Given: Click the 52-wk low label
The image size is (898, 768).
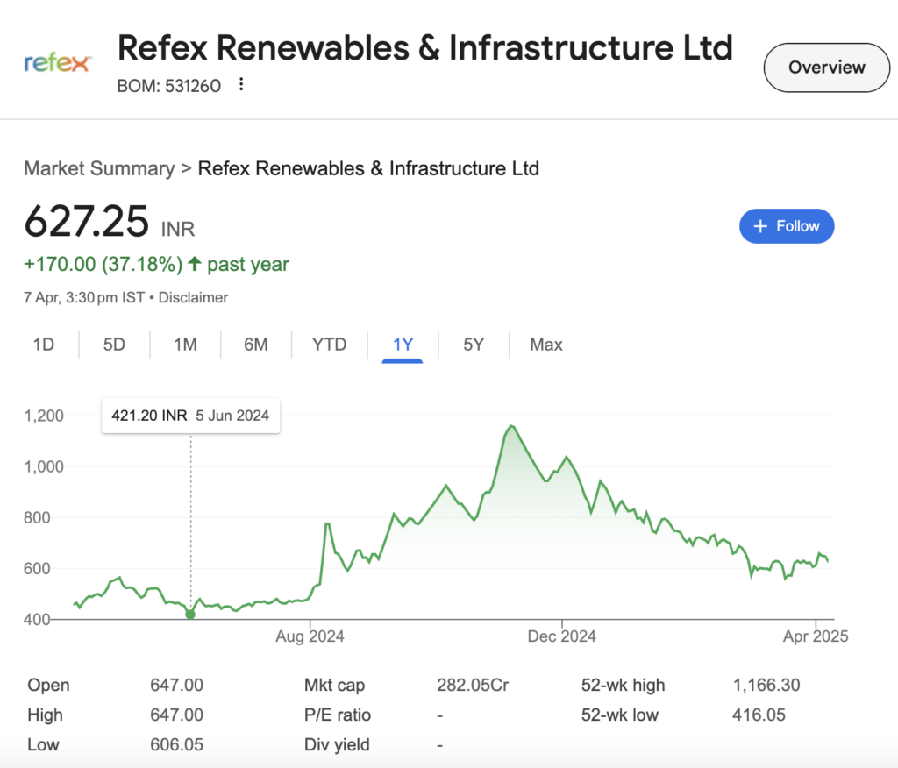Looking at the screenshot, I should click(620, 715).
